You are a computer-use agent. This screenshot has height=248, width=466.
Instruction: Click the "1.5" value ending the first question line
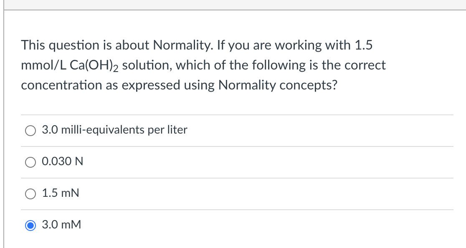coord(363,45)
